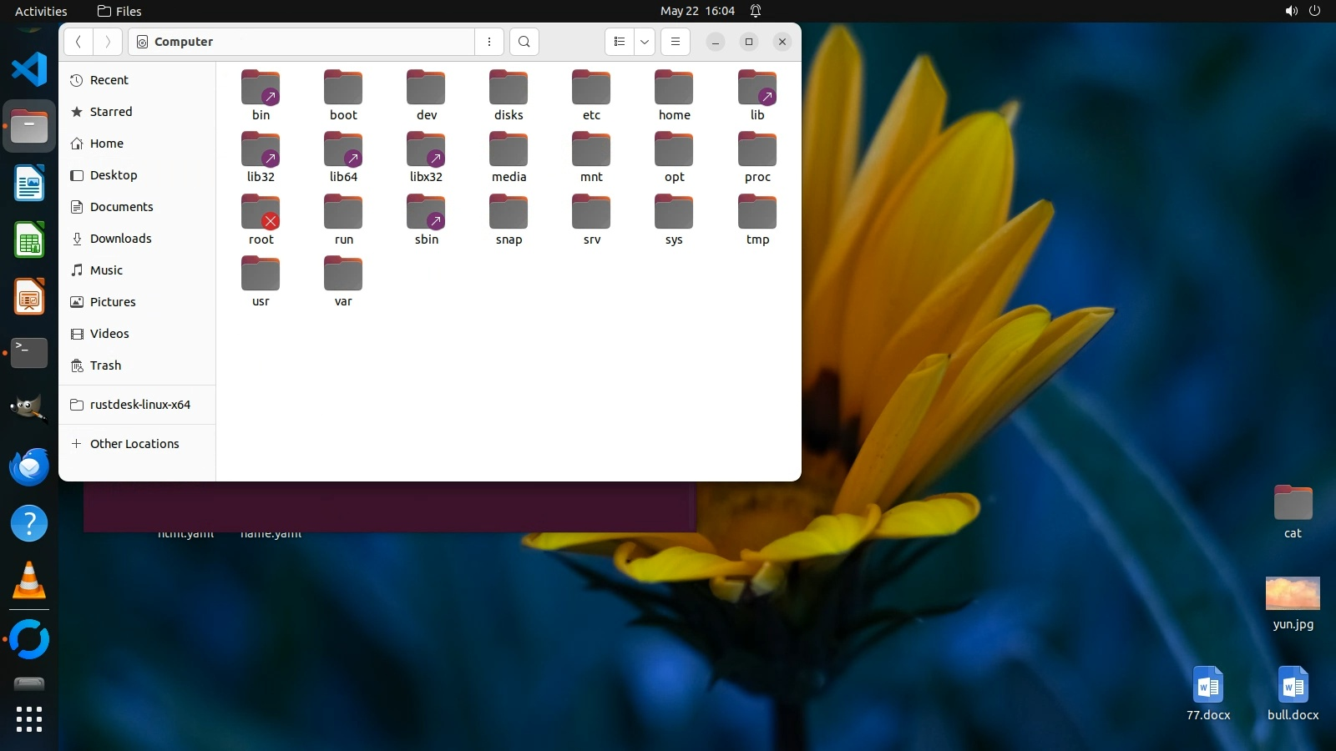The width and height of the screenshot is (1336, 751).
Task: Open the path bar three-dot menu
Action: point(489,42)
